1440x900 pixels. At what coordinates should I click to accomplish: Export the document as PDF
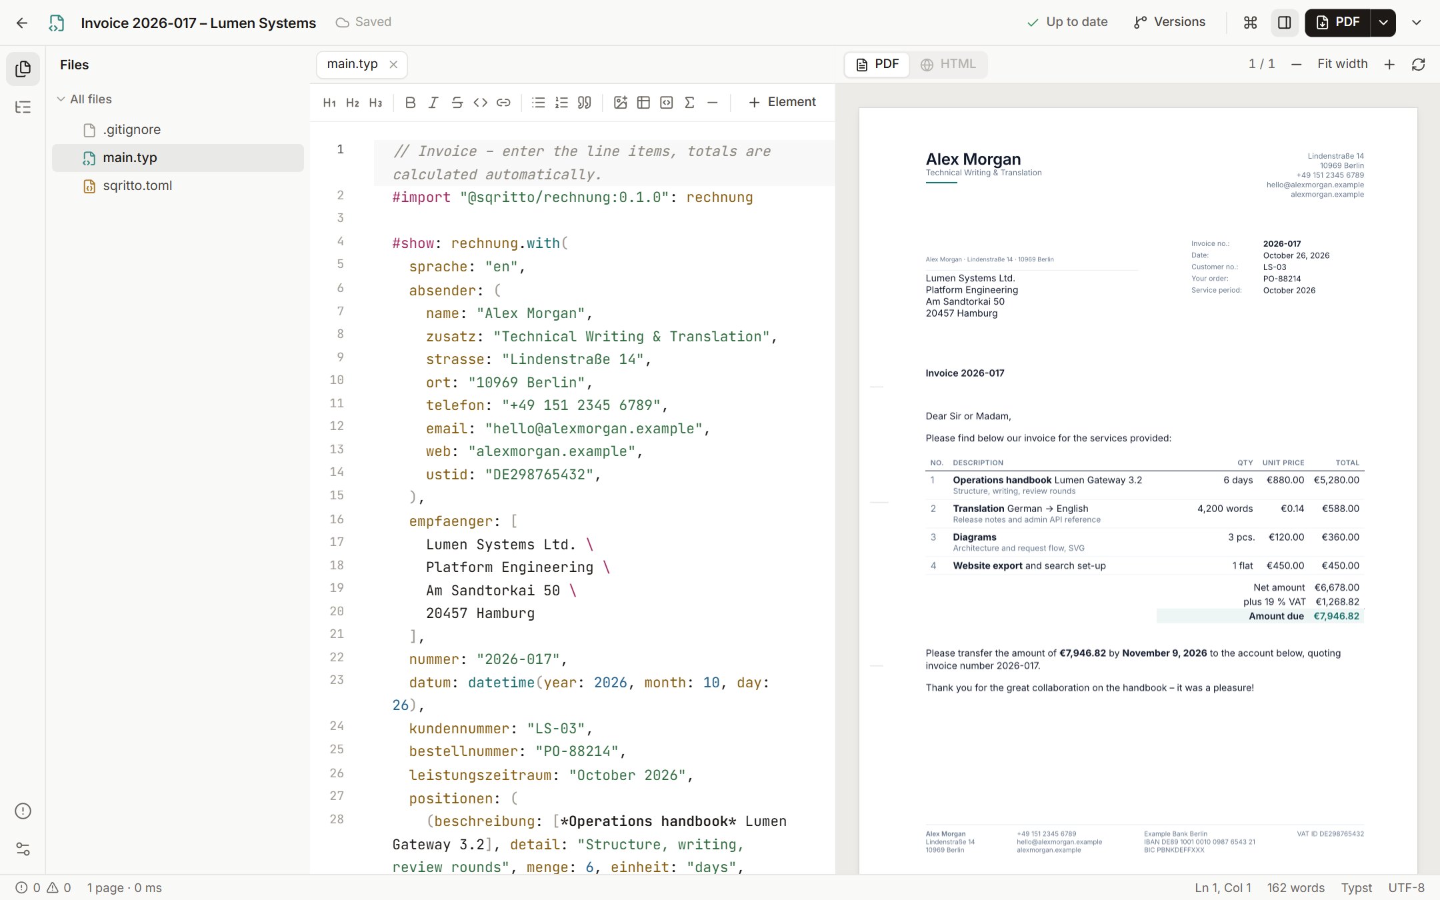tap(1337, 23)
